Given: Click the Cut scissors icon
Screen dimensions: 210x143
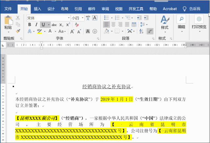Looking at the screenshot, I should (18, 18).
